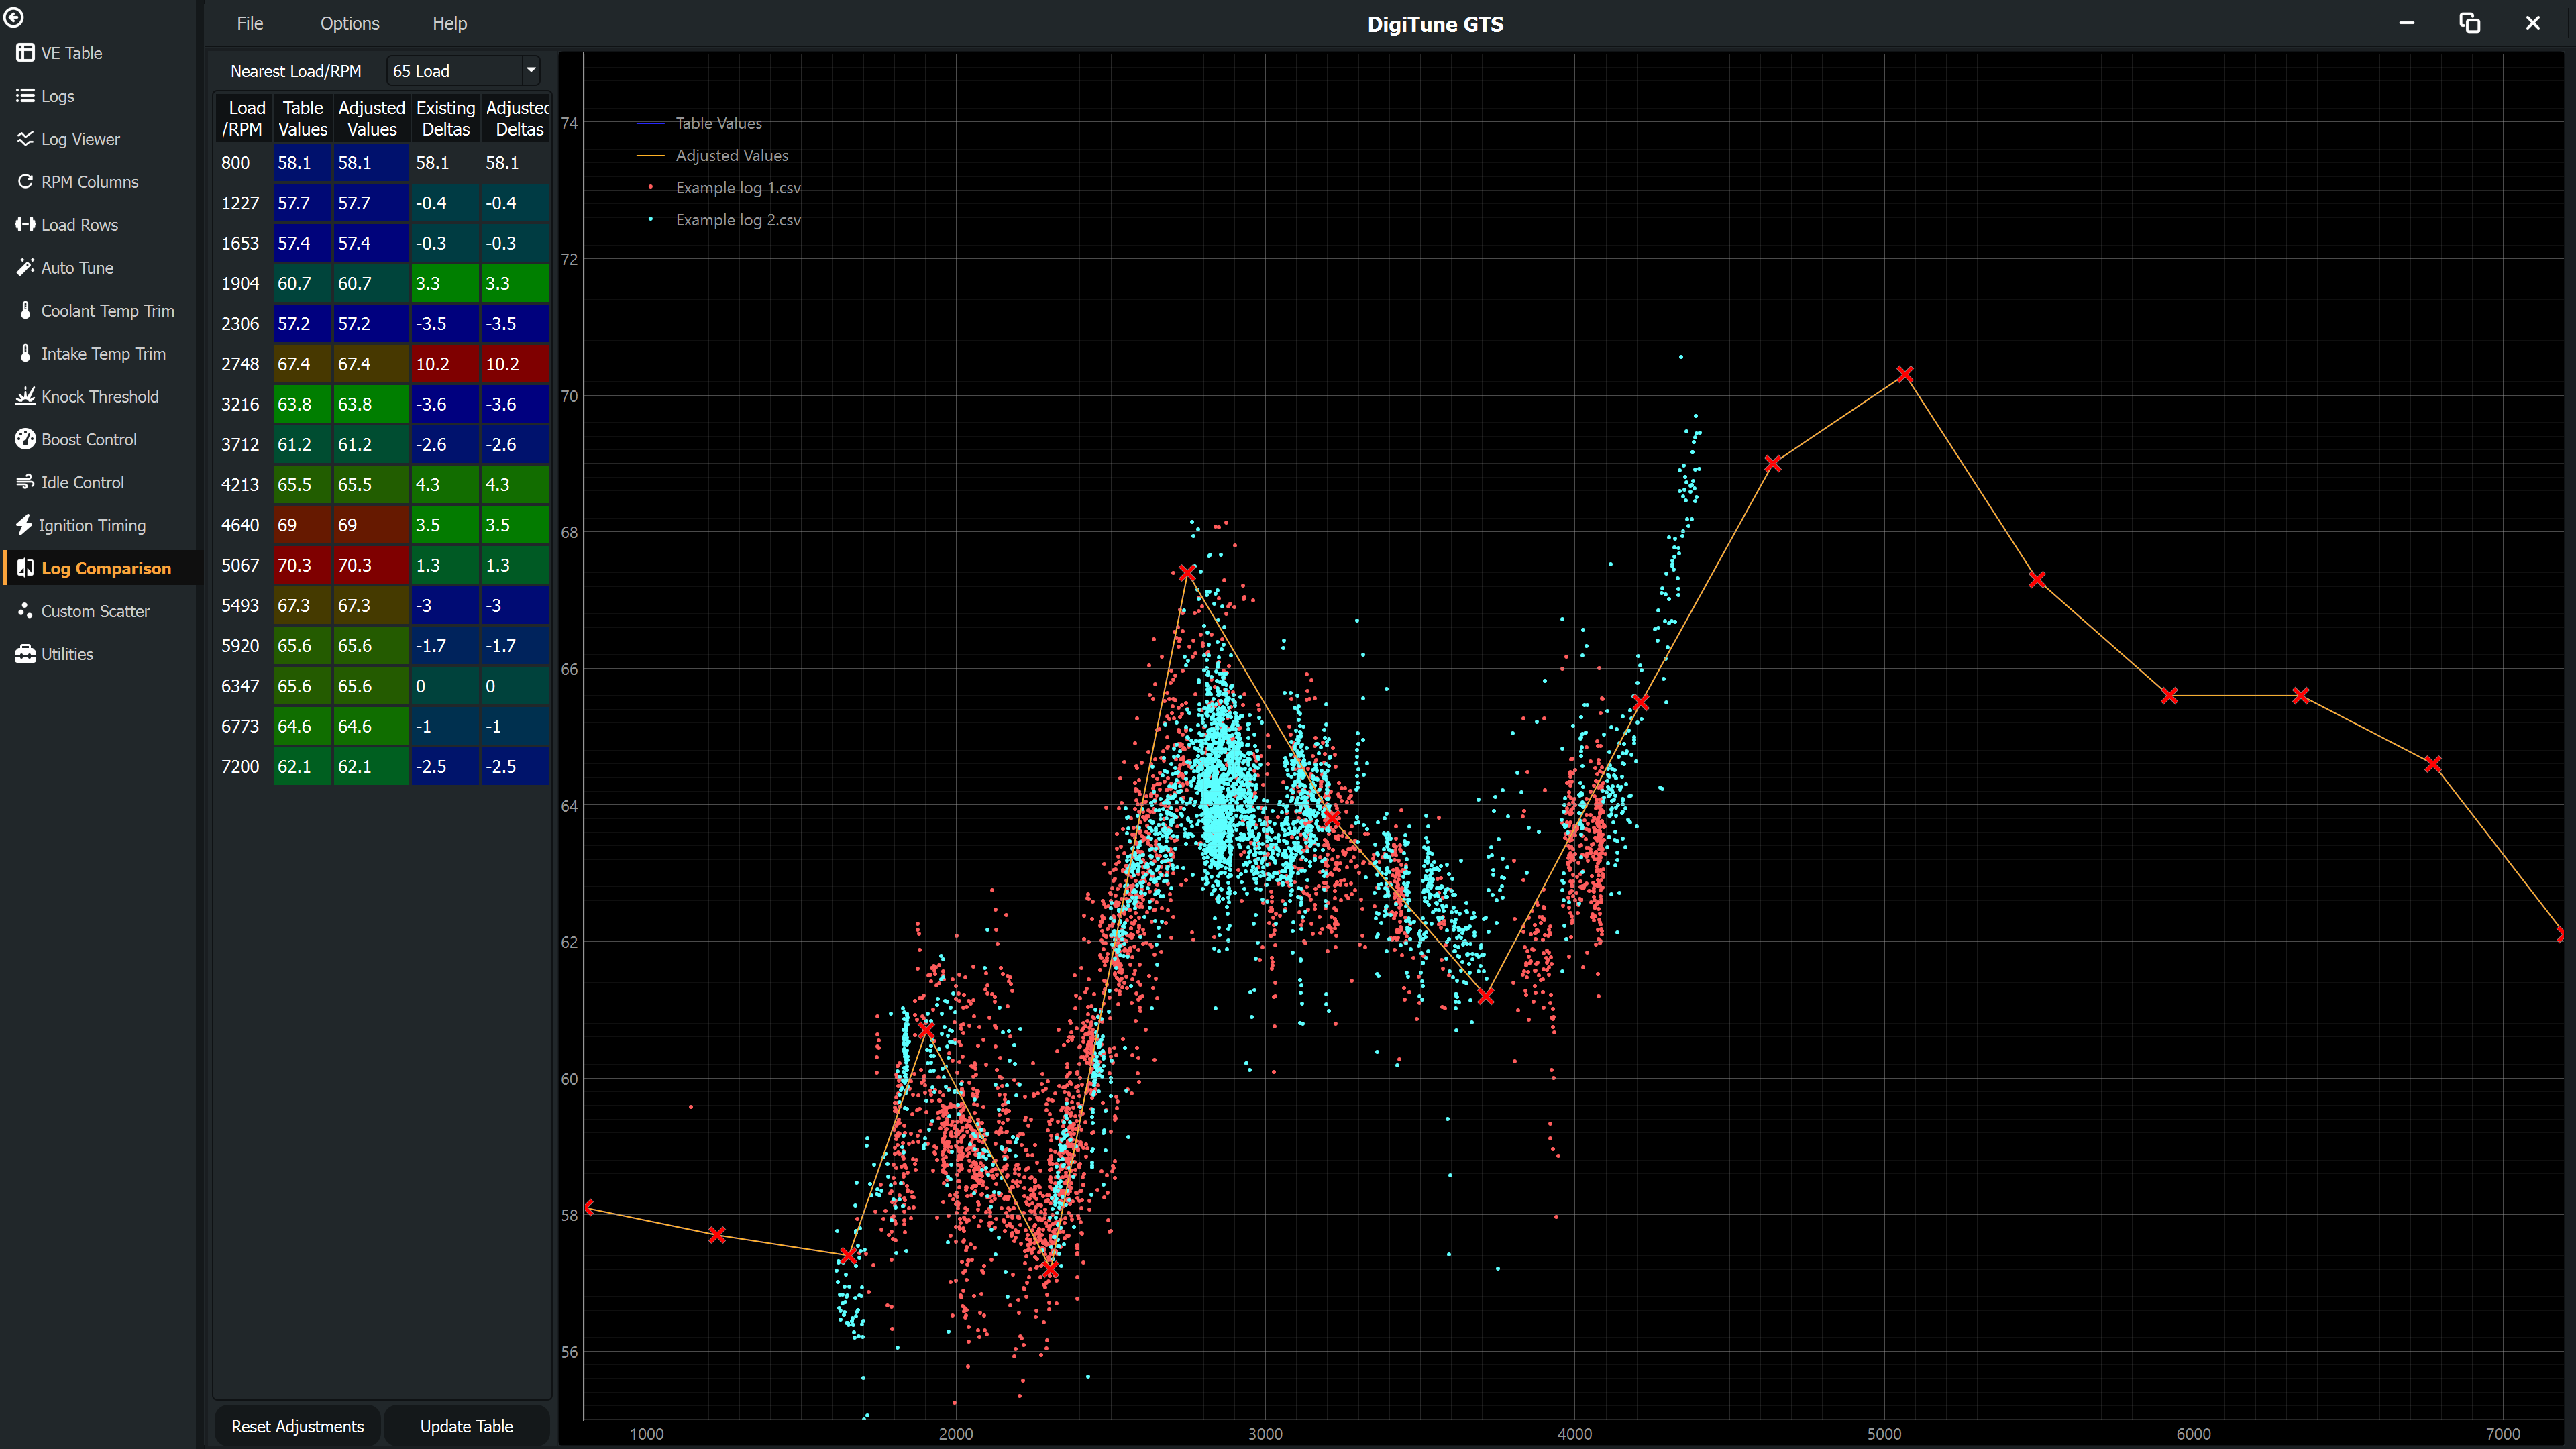Click Adjusted Value 57.4 in 1653 row
The image size is (2576, 1449).
tap(371, 243)
